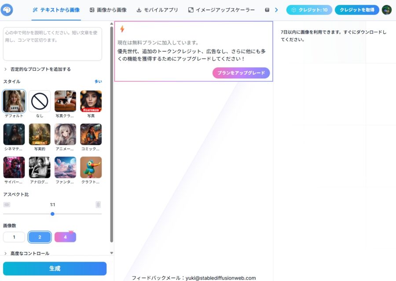Viewport: 396px width, 281px height.
Task: Click the 生成 generate button
Action: click(x=55, y=268)
